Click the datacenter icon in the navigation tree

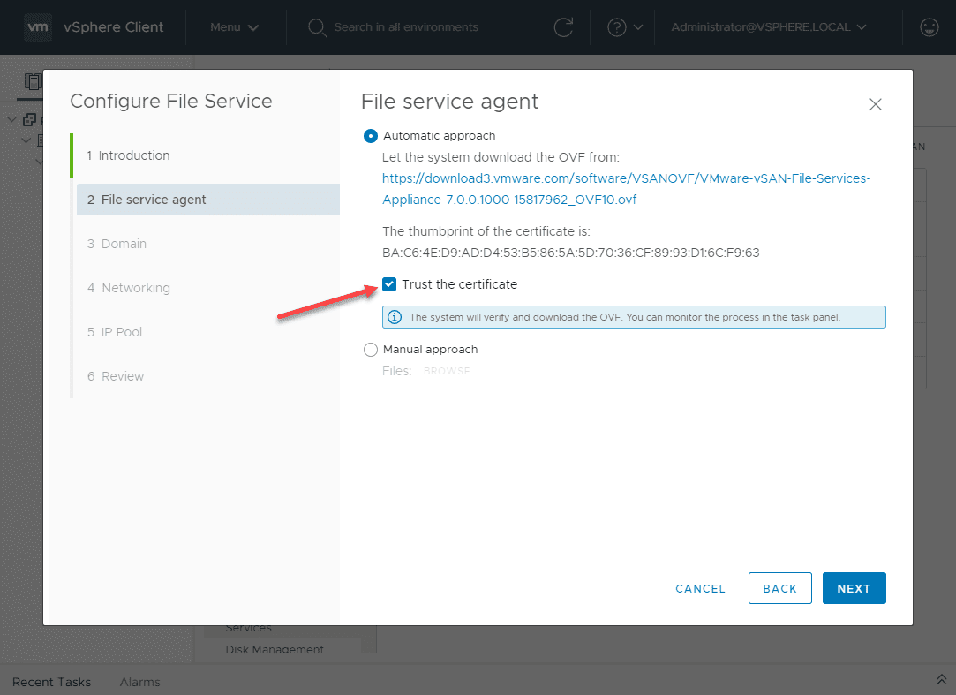coord(41,140)
